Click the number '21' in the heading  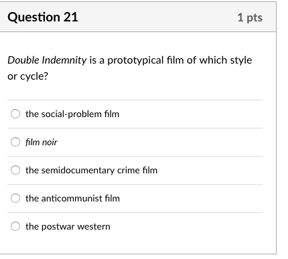(70, 17)
